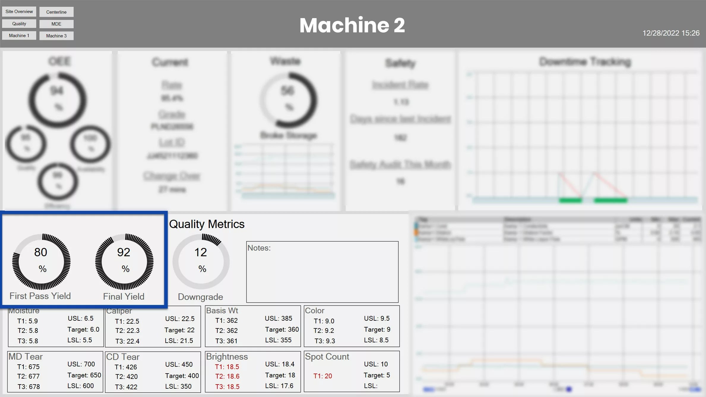Screen dimensions: 706x397
Task: Click the Lot ID link
Action: (x=171, y=142)
